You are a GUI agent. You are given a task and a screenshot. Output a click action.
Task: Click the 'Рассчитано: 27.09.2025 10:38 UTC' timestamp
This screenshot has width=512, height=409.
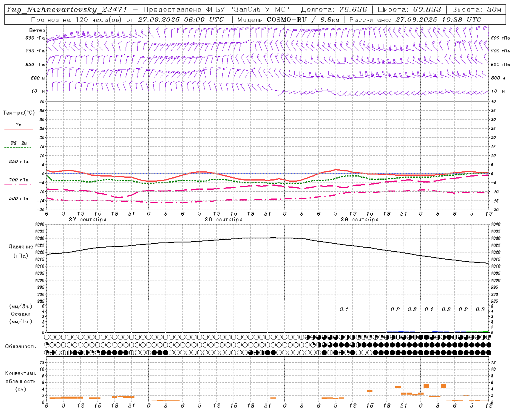click(x=415, y=20)
